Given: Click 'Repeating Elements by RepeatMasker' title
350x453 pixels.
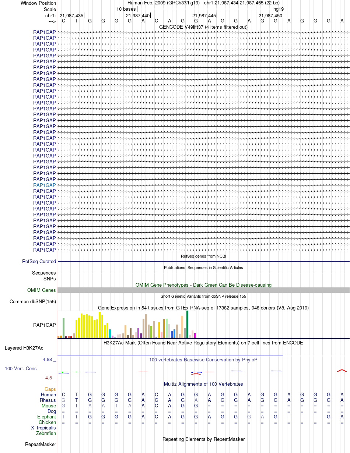Looking at the screenshot, I should pyautogui.click(x=203, y=439).
